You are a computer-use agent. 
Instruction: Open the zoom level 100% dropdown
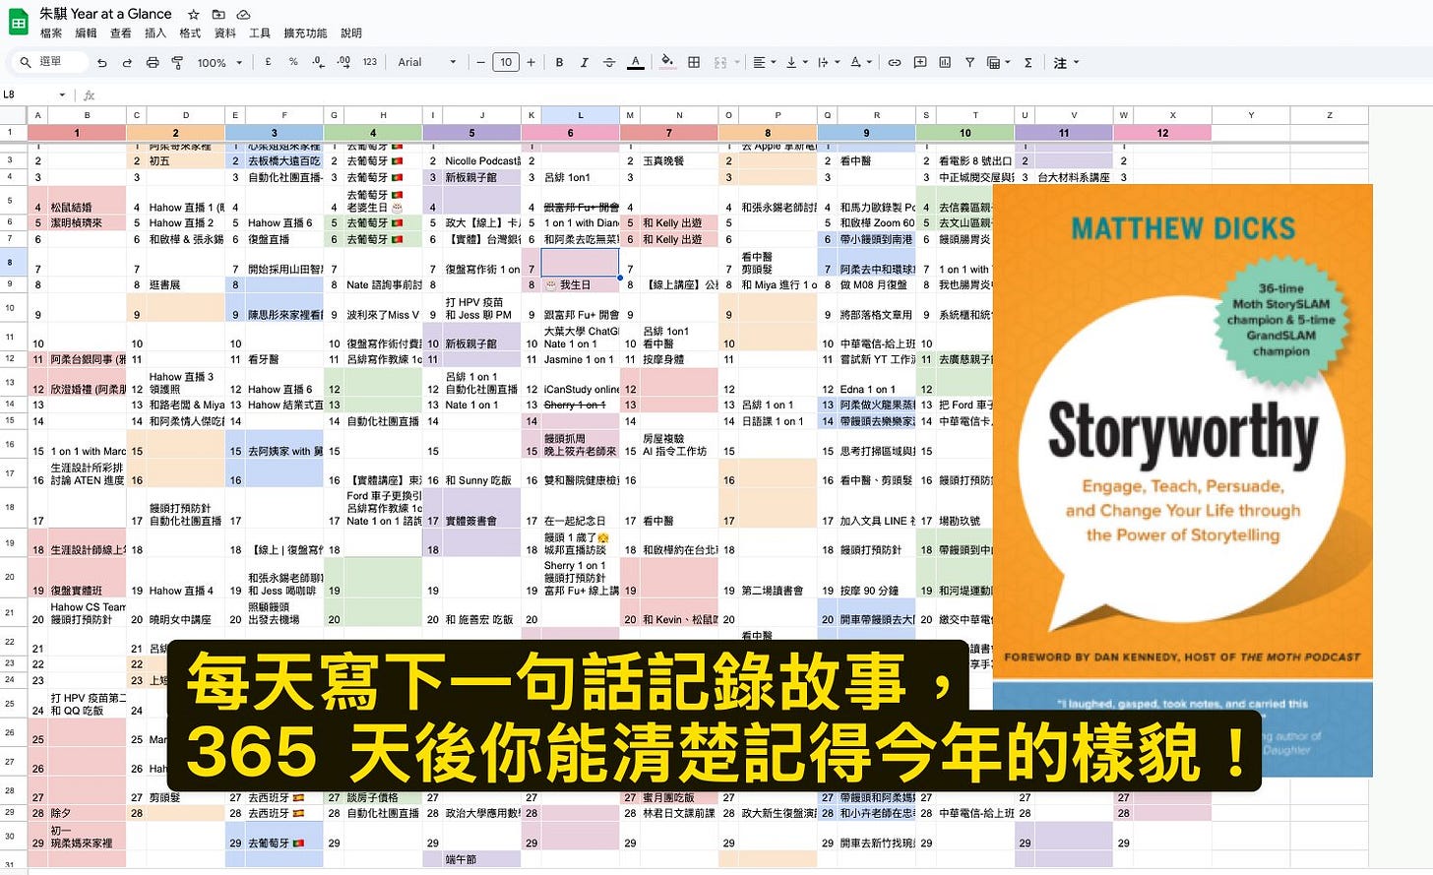(x=218, y=62)
